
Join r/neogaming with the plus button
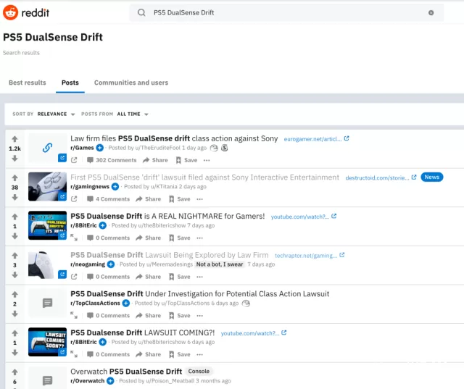(x=111, y=264)
